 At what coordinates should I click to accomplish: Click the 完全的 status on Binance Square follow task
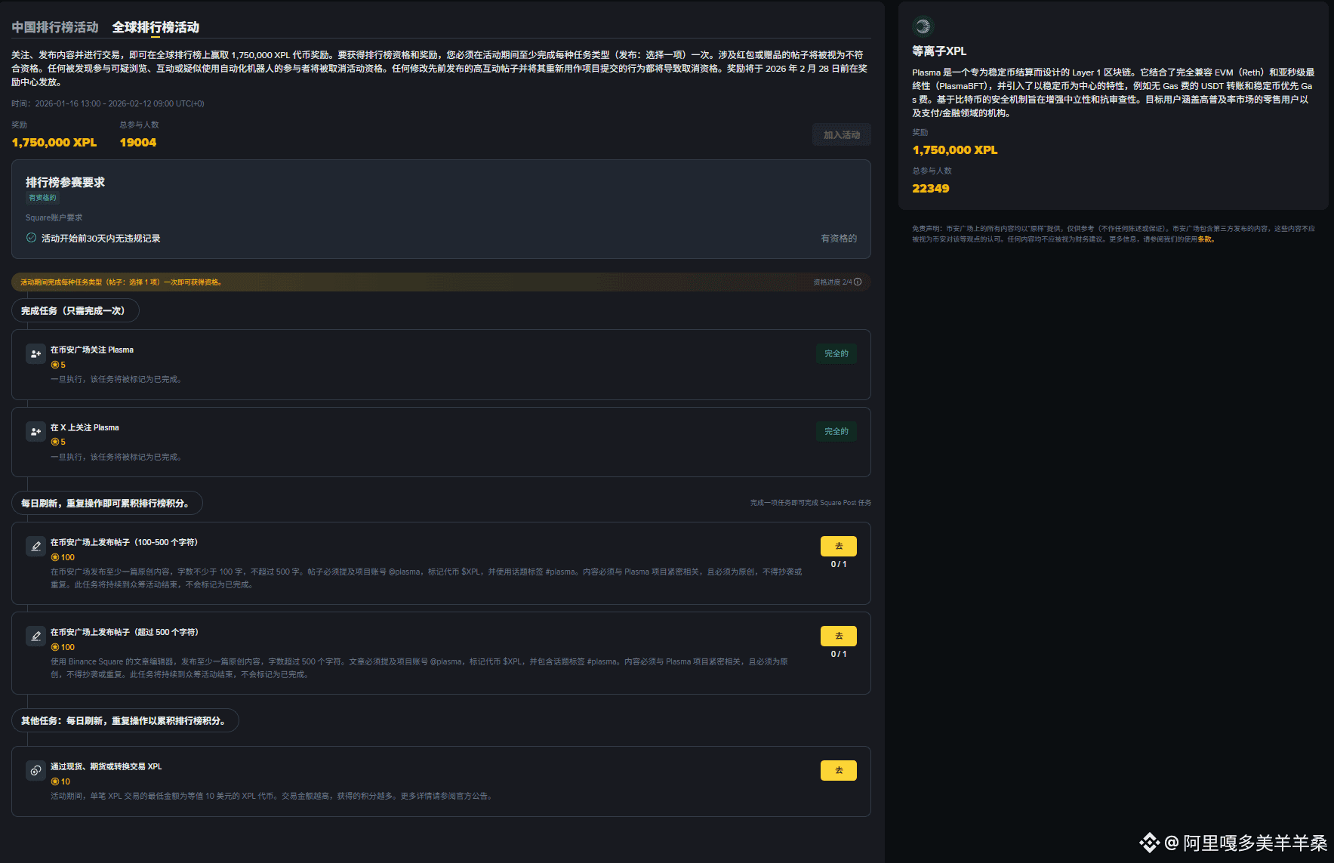[x=836, y=354]
